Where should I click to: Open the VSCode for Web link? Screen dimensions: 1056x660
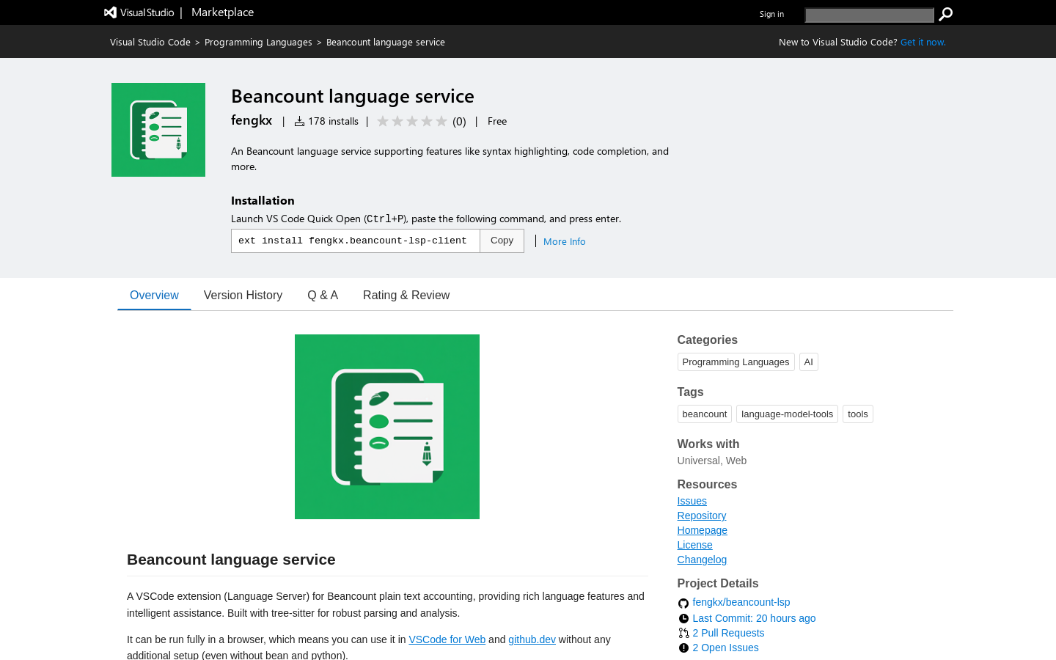[447, 639]
